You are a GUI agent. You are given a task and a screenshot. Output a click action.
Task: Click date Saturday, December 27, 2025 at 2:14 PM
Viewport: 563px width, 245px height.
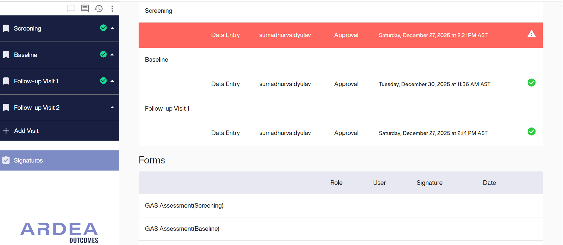(433, 133)
